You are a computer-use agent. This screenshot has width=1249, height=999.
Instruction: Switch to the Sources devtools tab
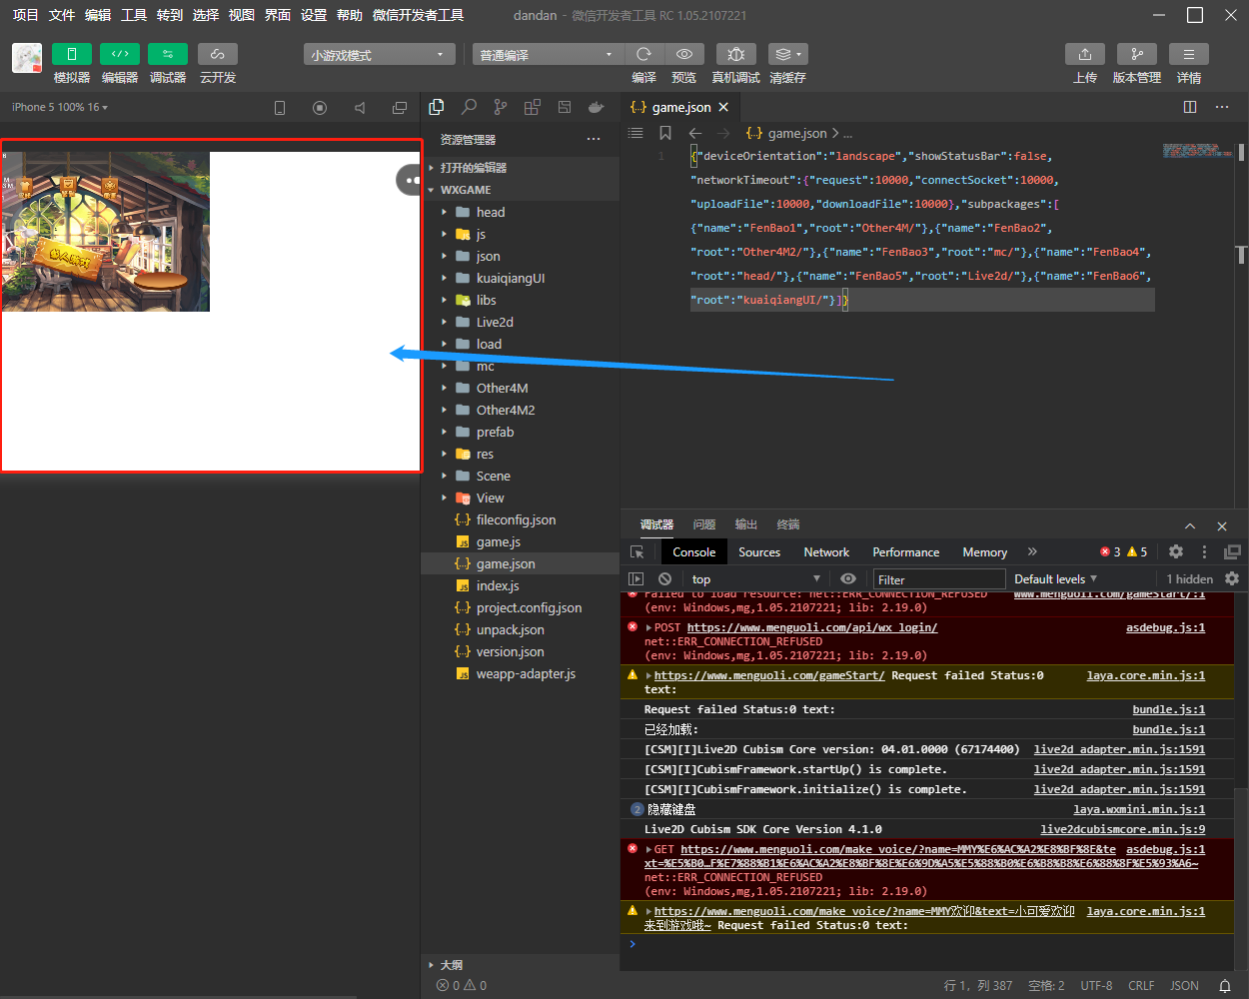point(759,552)
